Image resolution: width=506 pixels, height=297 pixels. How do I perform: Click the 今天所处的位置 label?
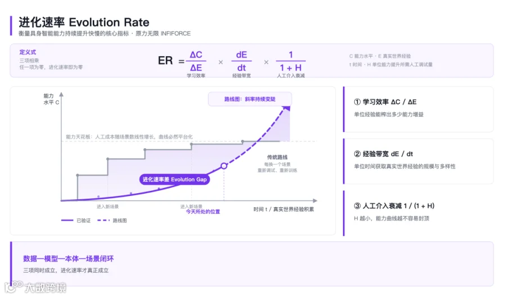click(203, 212)
